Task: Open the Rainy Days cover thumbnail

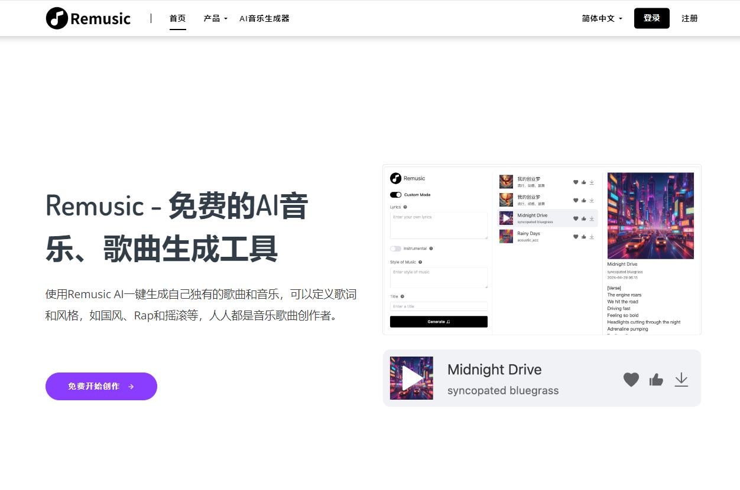Action: pyautogui.click(x=506, y=236)
